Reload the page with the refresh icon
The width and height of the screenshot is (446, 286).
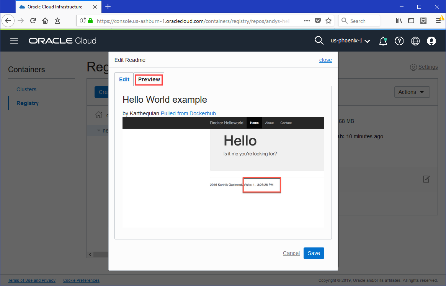pos(33,21)
